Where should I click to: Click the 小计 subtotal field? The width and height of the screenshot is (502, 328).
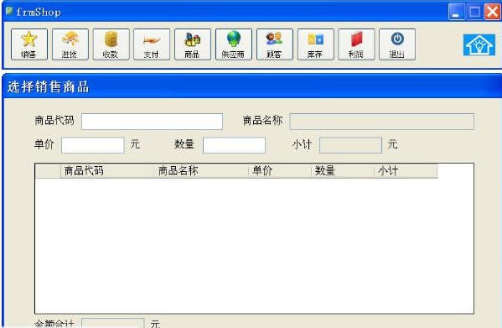click(350, 145)
